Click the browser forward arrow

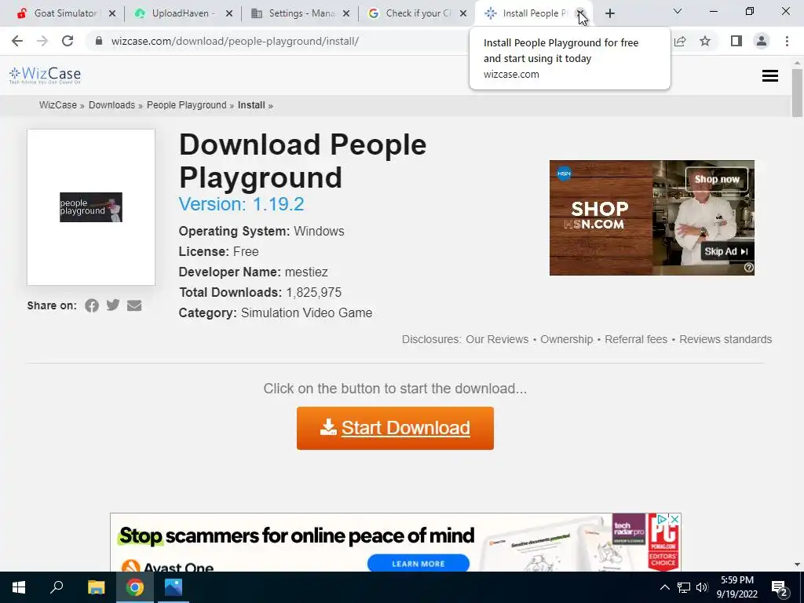pyautogui.click(x=42, y=41)
